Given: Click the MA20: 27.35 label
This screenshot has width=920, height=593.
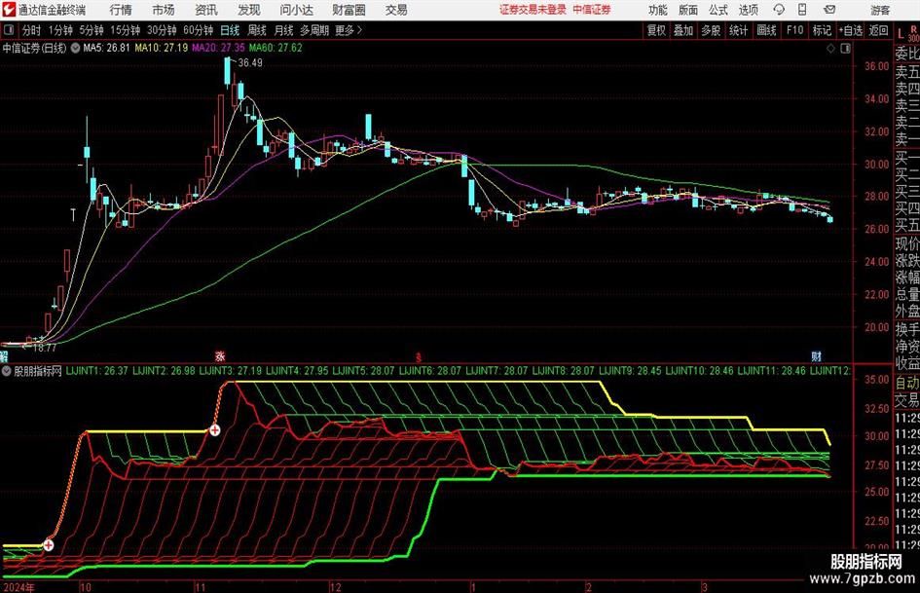Looking at the screenshot, I should click(x=218, y=48).
